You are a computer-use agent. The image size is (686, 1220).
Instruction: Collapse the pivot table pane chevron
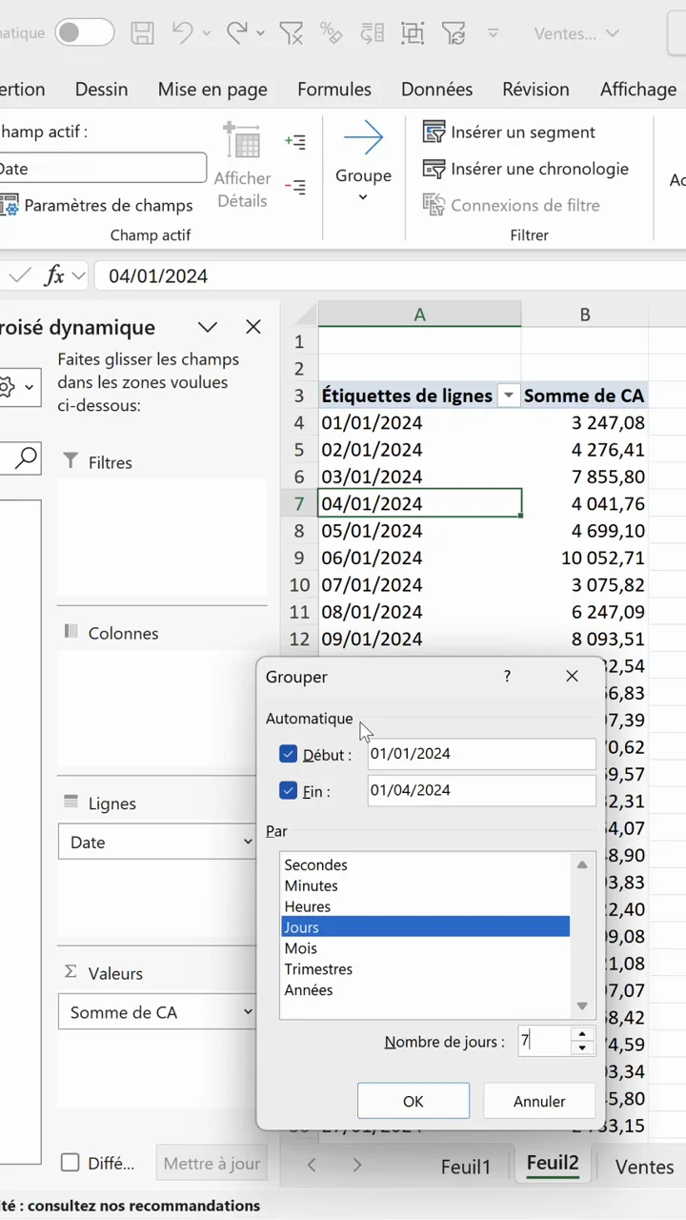[x=208, y=327]
